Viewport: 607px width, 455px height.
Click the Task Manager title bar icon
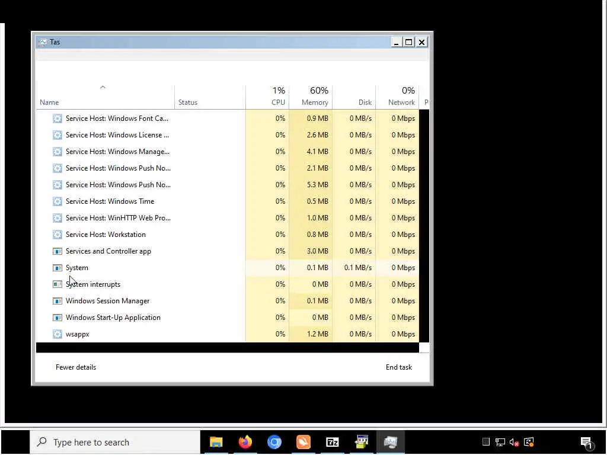pos(43,42)
